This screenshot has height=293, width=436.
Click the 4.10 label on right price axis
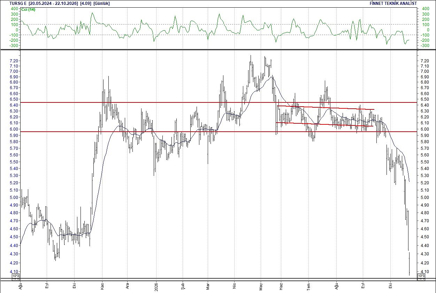[425, 272]
